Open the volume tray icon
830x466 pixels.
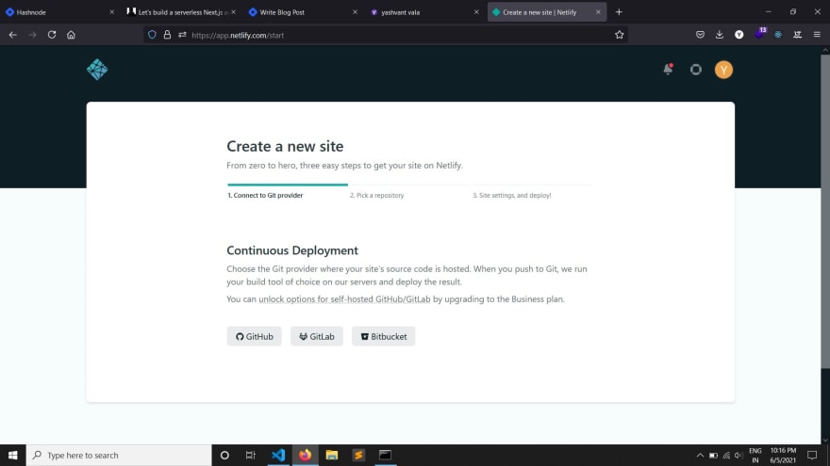(x=739, y=455)
